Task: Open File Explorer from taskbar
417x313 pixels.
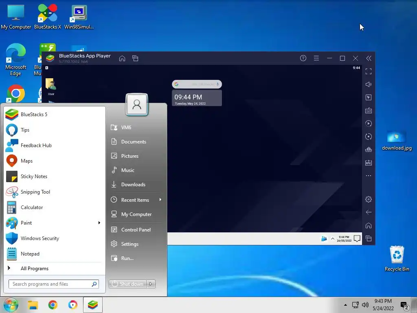Action: tap(33, 305)
